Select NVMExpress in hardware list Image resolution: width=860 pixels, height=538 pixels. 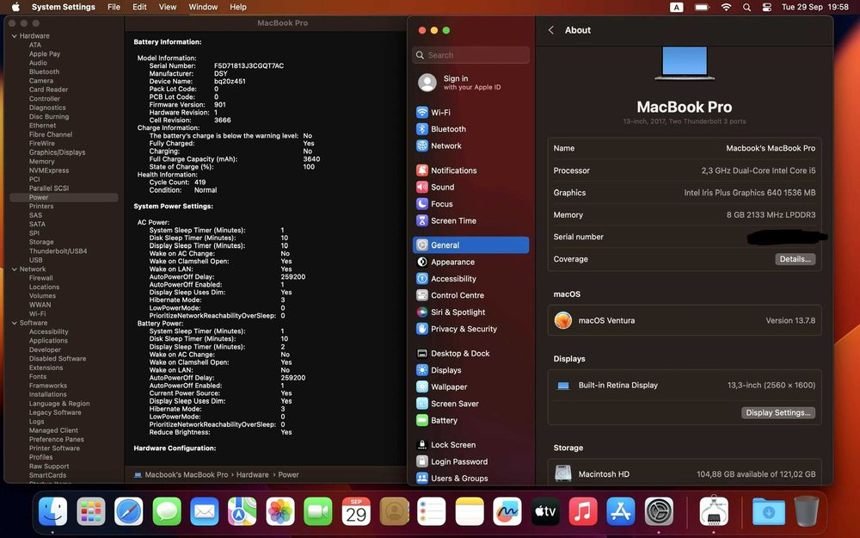point(49,170)
